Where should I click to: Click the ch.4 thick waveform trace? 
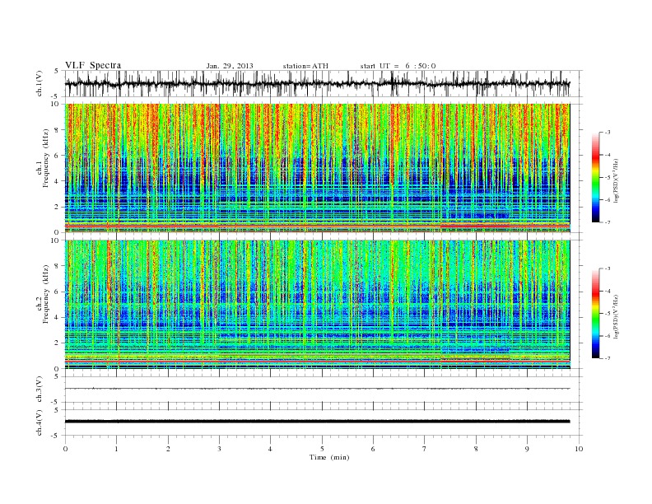317,422
